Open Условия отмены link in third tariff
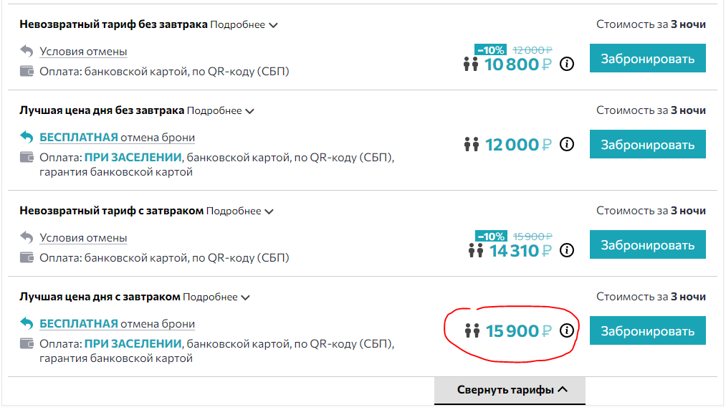This screenshot has width=726, height=410. point(83,238)
